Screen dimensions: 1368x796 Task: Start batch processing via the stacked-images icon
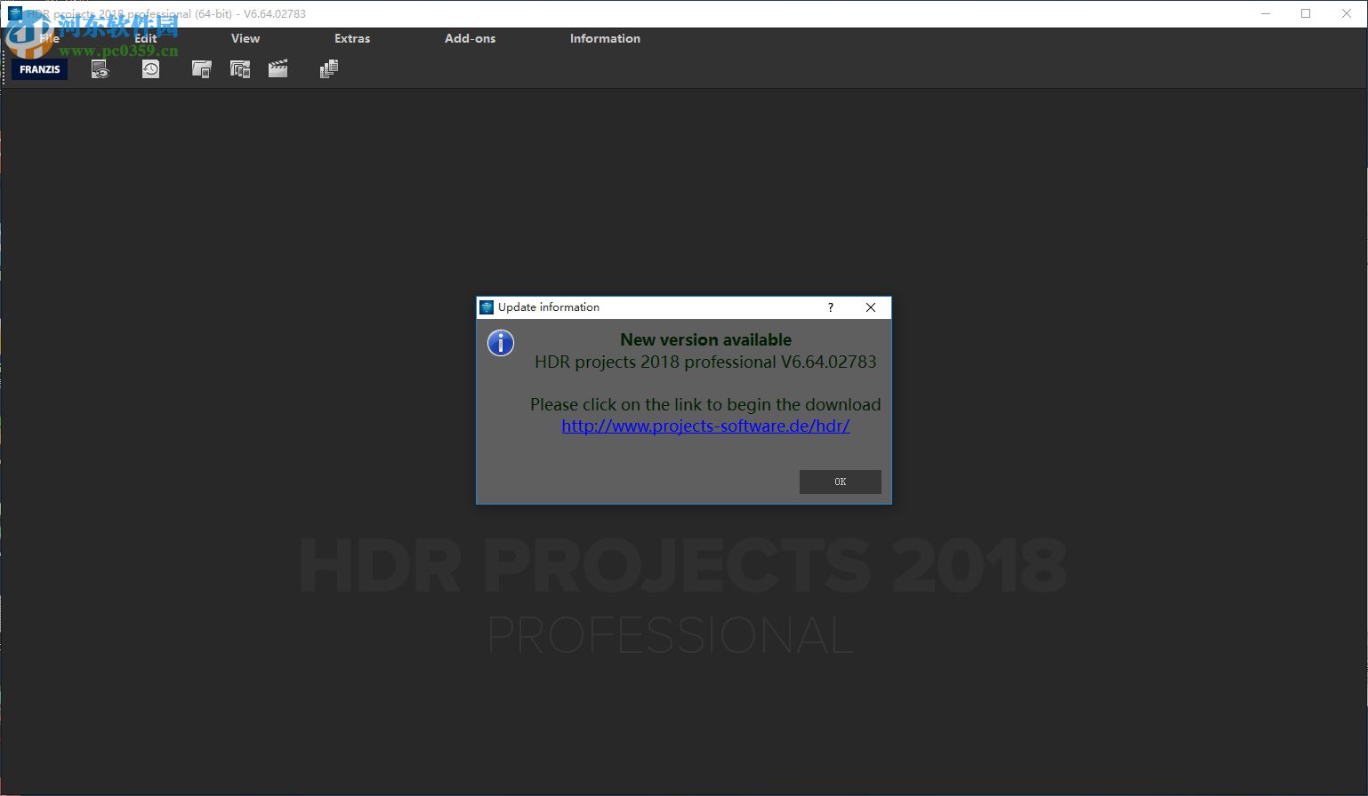coord(328,68)
